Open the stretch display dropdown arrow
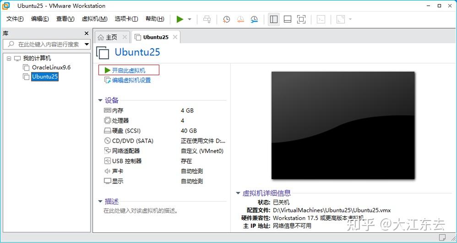This screenshot has height=243, width=457. click(350, 19)
